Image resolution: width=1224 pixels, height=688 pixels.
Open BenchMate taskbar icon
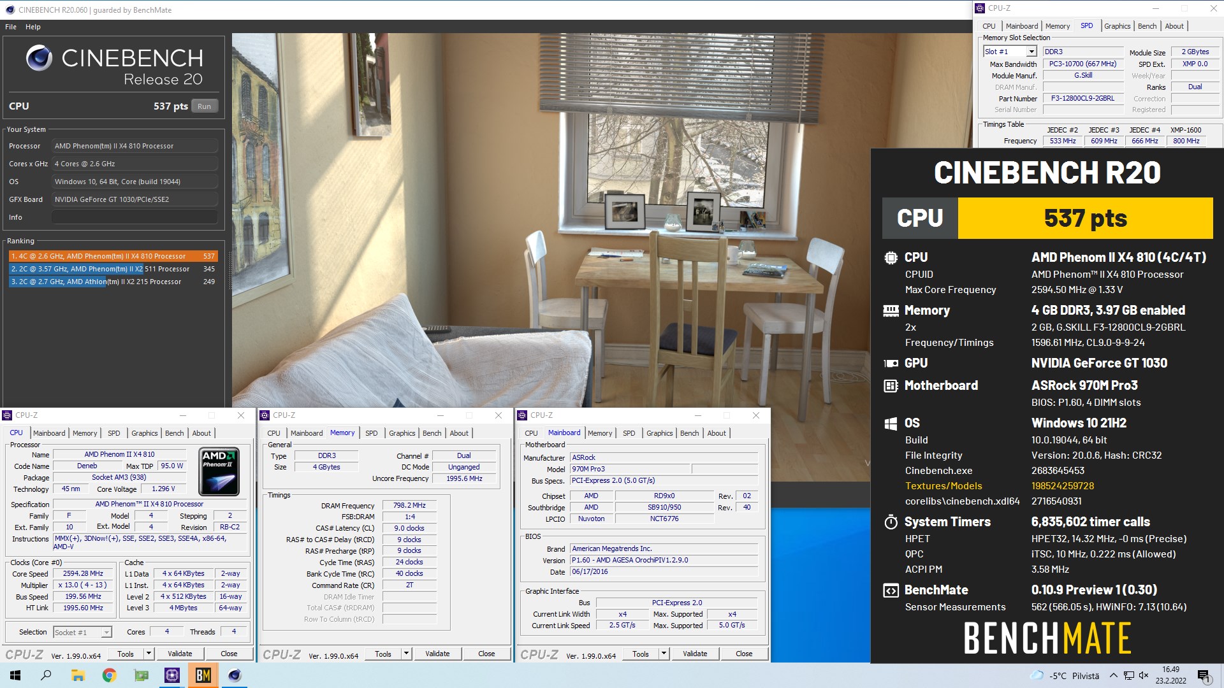(203, 675)
